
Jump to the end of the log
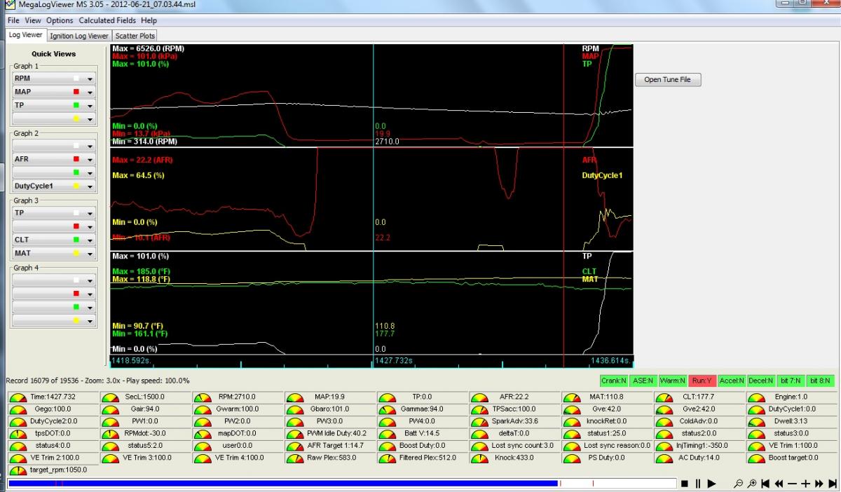pyautogui.click(x=832, y=484)
